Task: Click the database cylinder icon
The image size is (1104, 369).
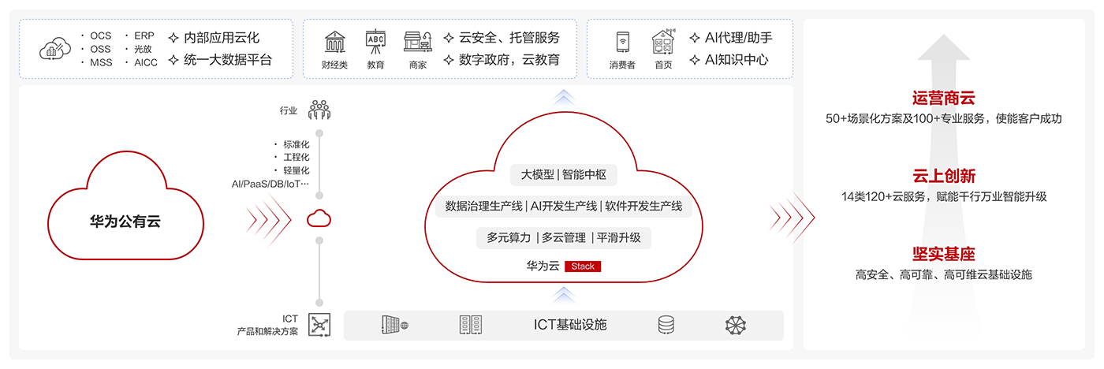Action: point(666,325)
